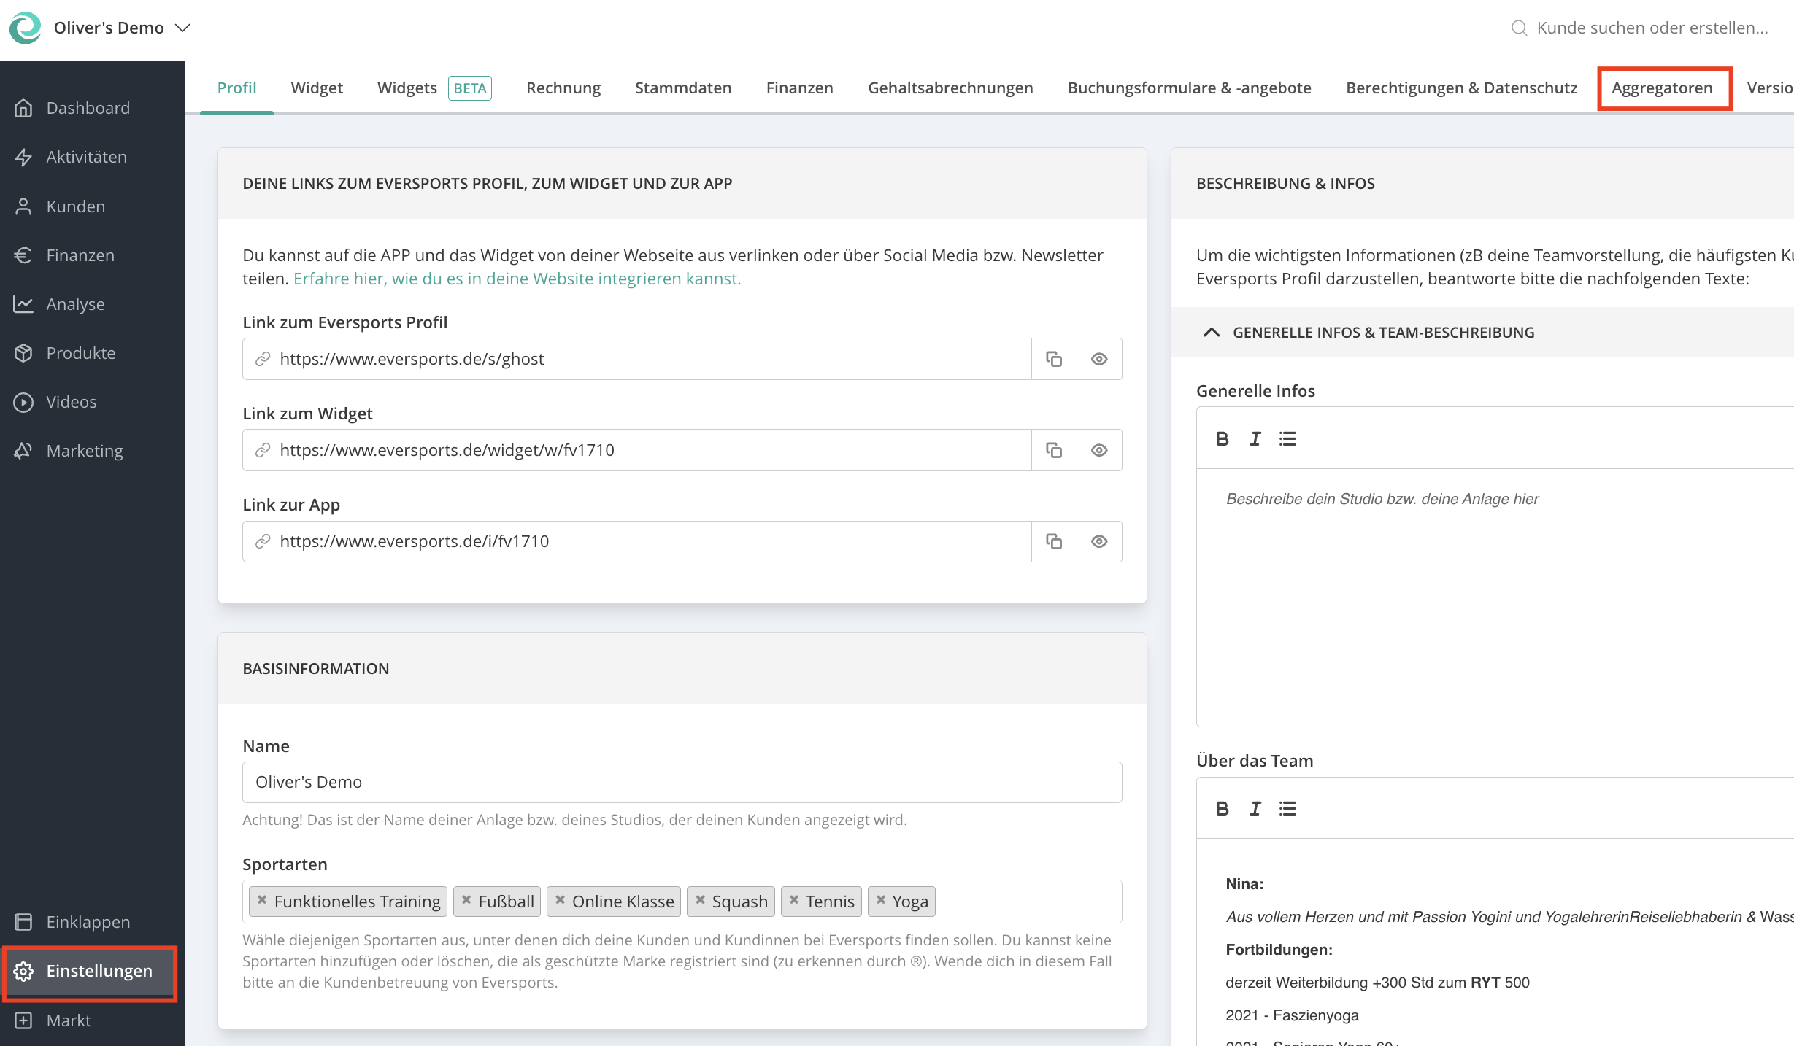1794x1046 pixels.
Task: Click the Name field with Oliver's Demo
Action: tap(682, 782)
